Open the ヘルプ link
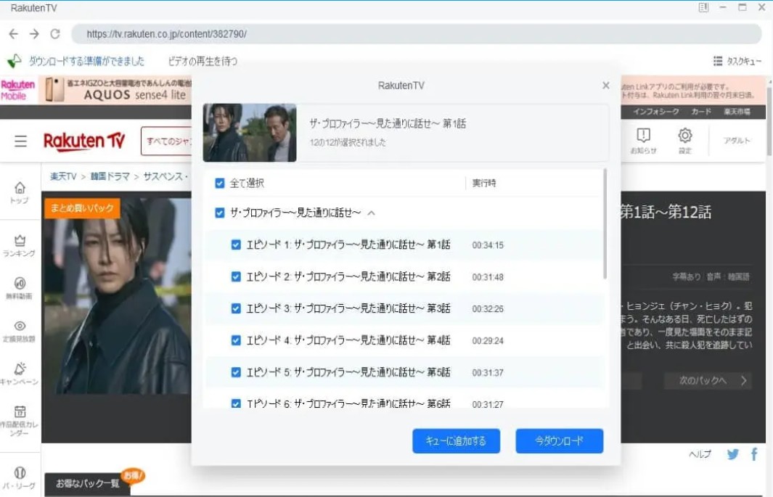 point(700,454)
